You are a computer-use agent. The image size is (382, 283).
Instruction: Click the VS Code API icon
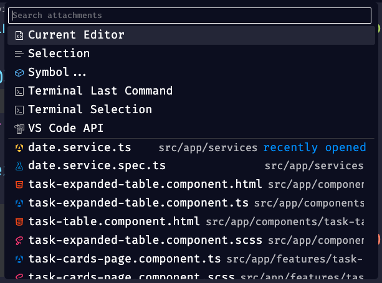point(19,129)
